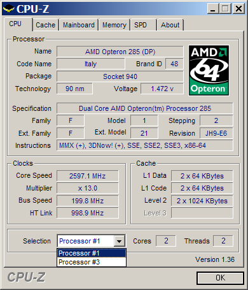The height and width of the screenshot is (290, 248).
Task: Click the Level 2 value 2 x 1024 KBytes
Action: point(202,201)
